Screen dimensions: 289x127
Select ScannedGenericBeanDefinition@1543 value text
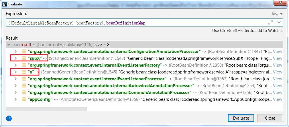point(87,58)
